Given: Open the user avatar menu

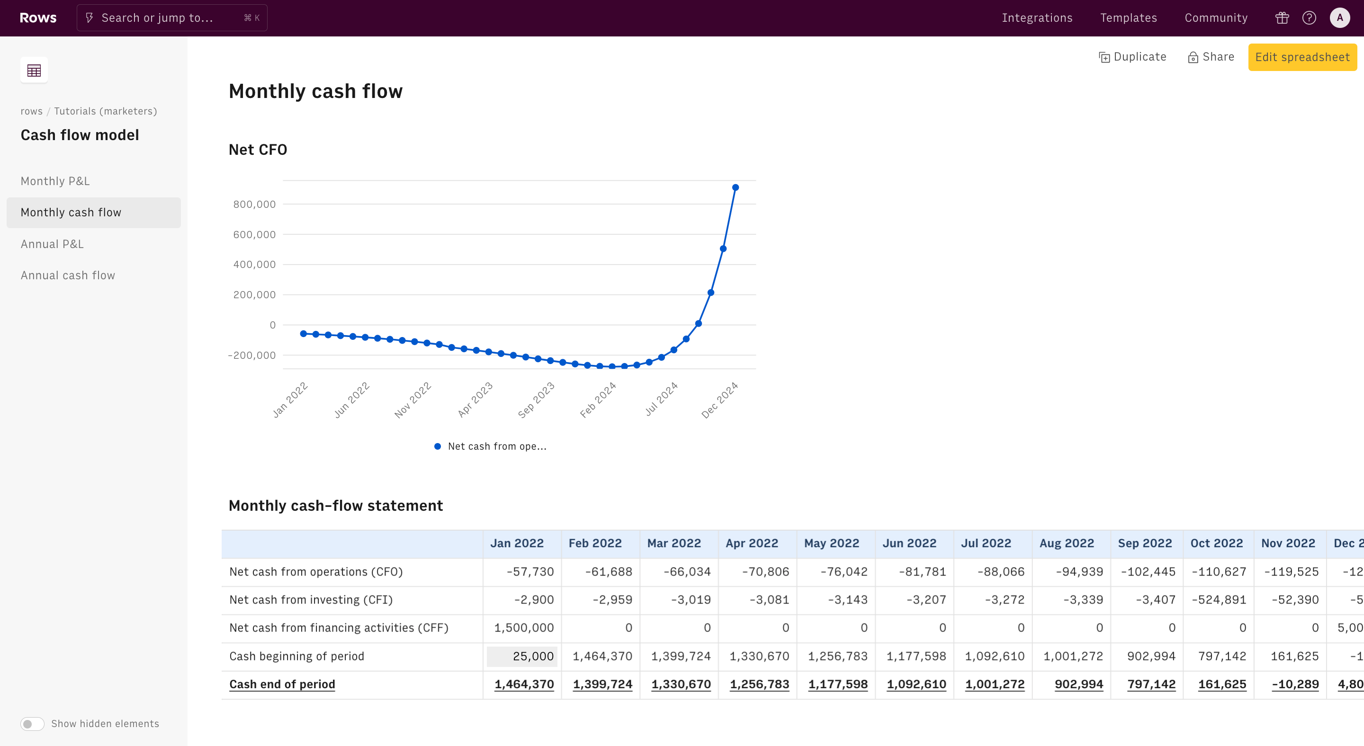Looking at the screenshot, I should 1340,18.
